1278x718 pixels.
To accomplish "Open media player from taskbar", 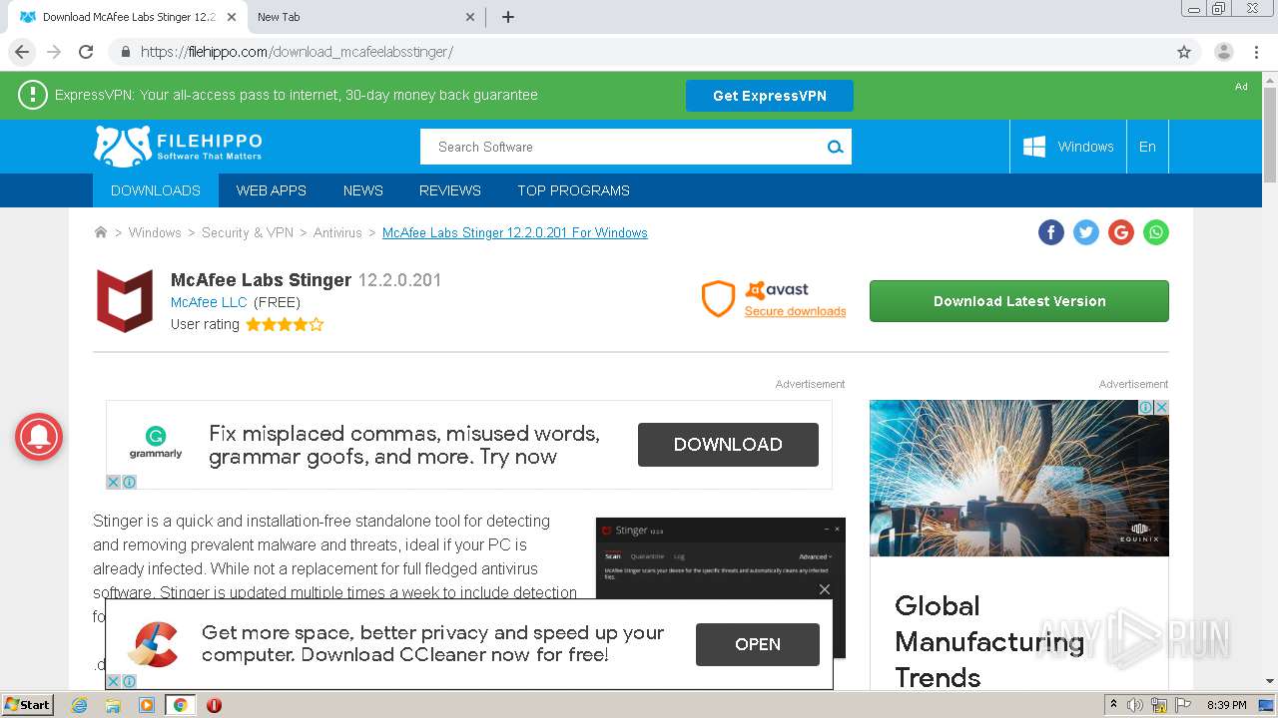I will (147, 705).
